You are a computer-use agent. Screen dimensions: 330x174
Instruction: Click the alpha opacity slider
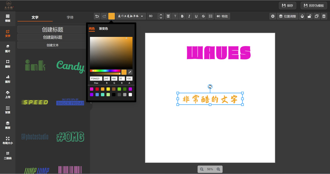(105, 74)
